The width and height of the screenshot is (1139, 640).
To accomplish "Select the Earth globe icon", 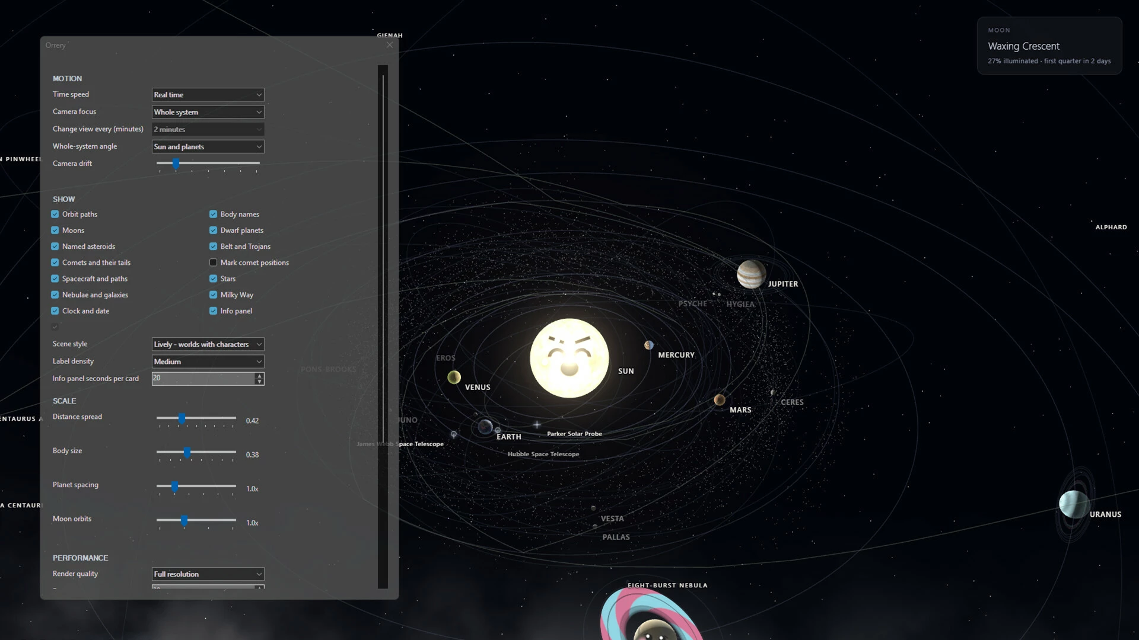I will 485,427.
